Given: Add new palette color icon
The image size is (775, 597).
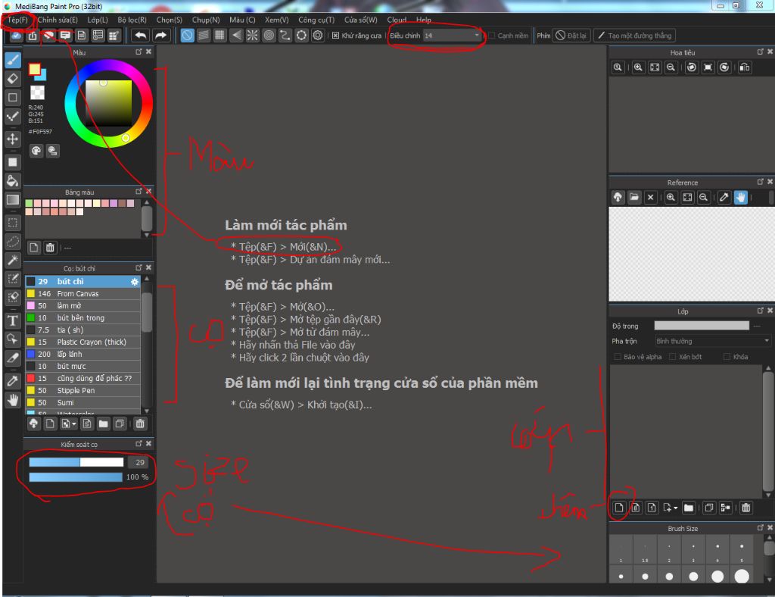Looking at the screenshot, I should [34, 247].
